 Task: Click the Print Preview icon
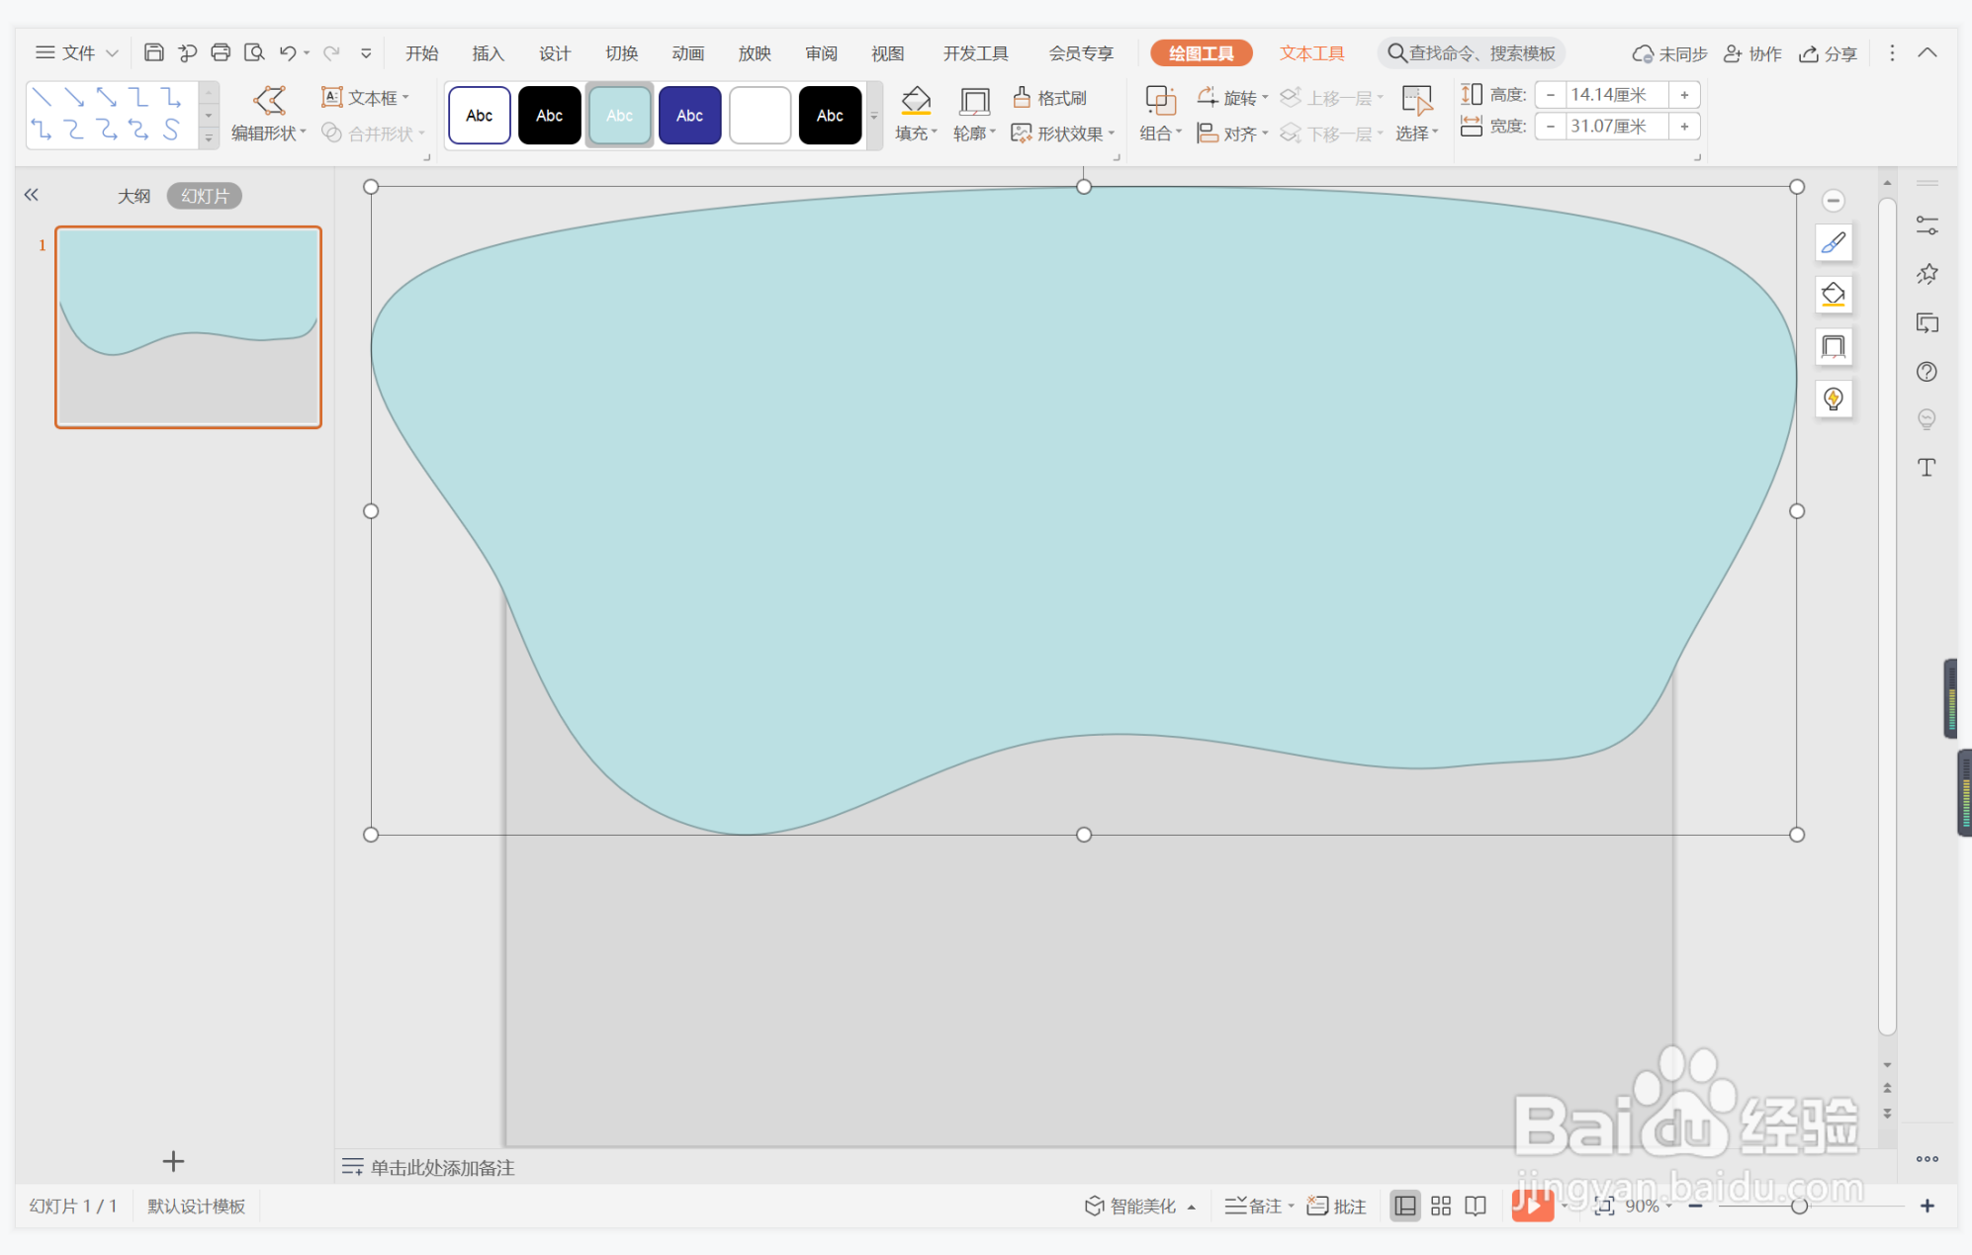coord(254,52)
